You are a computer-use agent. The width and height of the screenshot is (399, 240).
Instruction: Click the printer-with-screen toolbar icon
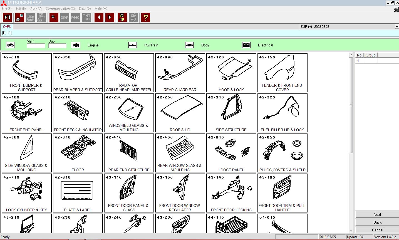19,18
